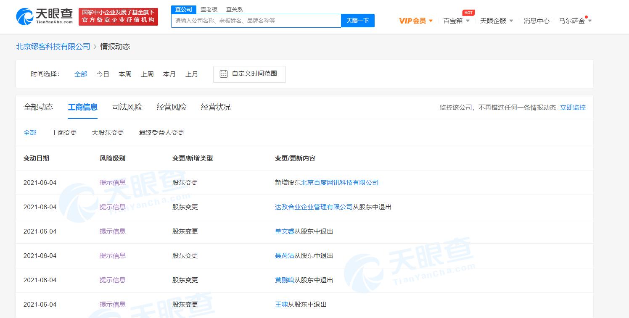Expand the 百宝箱 dropdown arrow

[468, 21]
